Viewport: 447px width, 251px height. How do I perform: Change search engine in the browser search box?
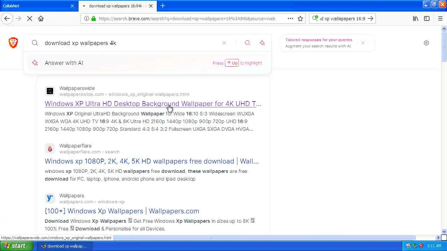pyautogui.click(x=315, y=18)
